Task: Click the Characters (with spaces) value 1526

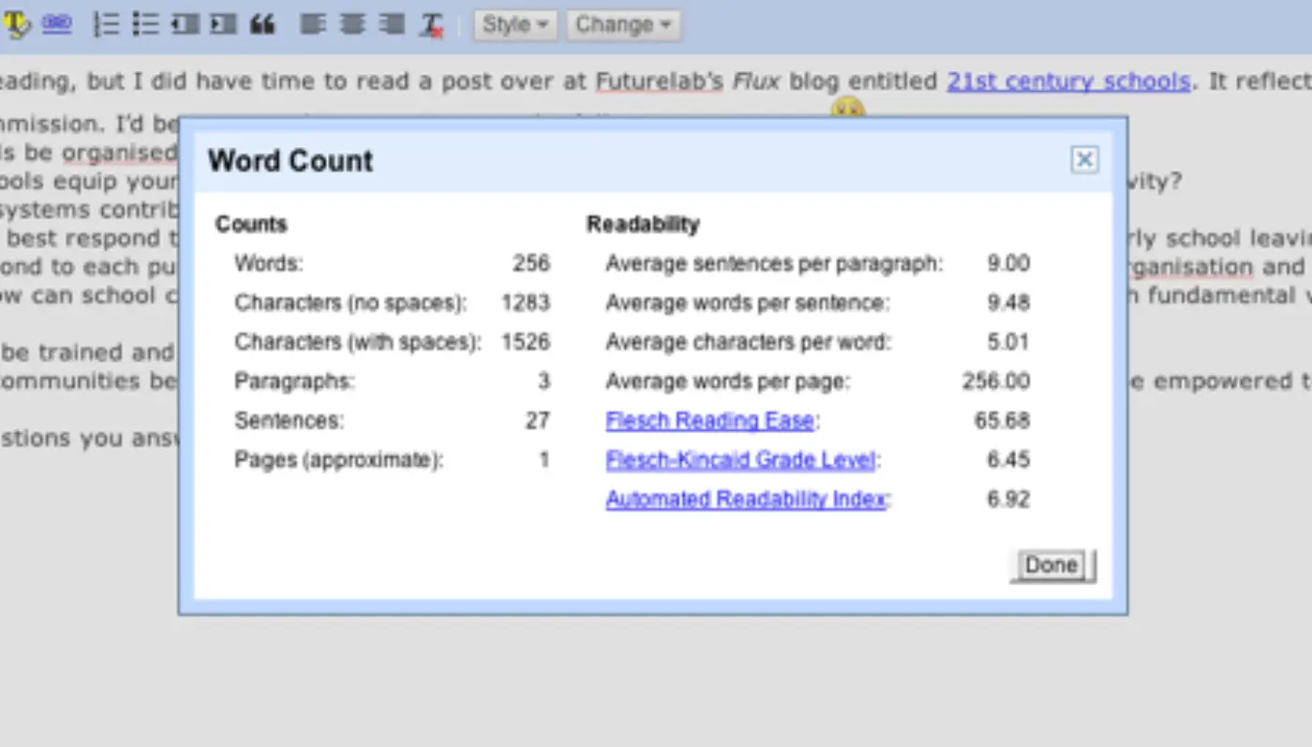Action: 526,342
